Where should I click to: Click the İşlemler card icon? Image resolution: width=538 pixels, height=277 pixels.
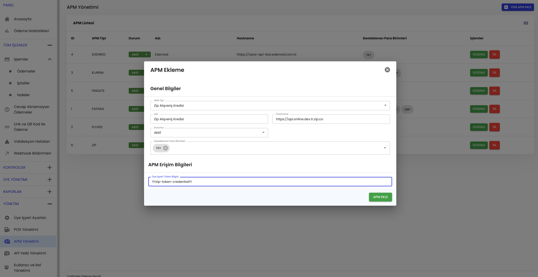point(7,59)
